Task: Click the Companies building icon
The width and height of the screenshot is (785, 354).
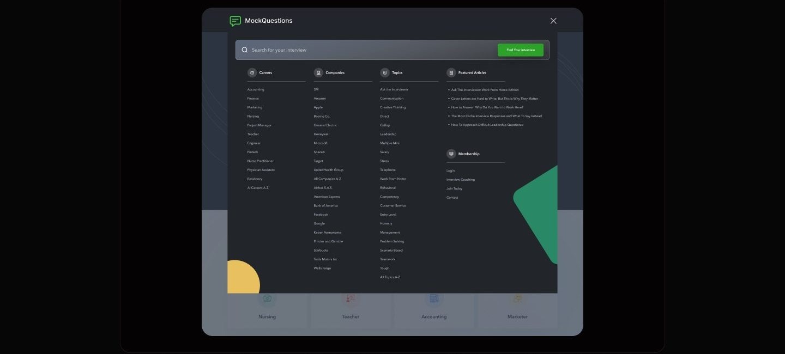Action: (318, 72)
